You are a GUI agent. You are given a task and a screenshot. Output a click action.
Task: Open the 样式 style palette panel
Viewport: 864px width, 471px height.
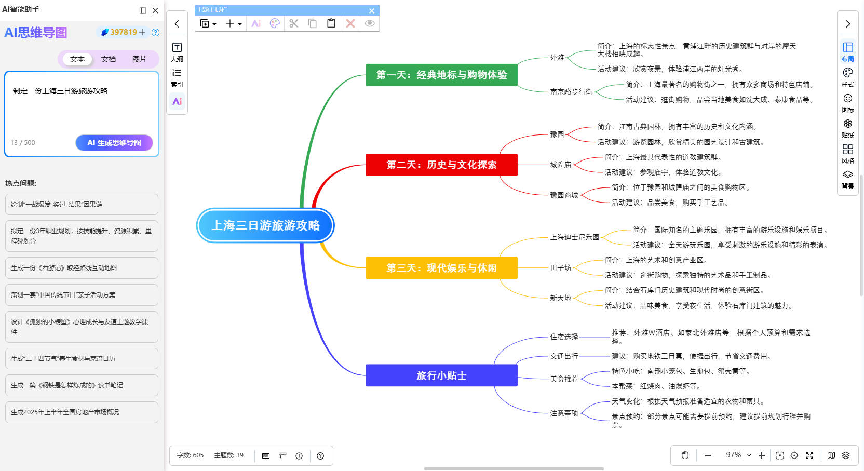click(x=847, y=77)
